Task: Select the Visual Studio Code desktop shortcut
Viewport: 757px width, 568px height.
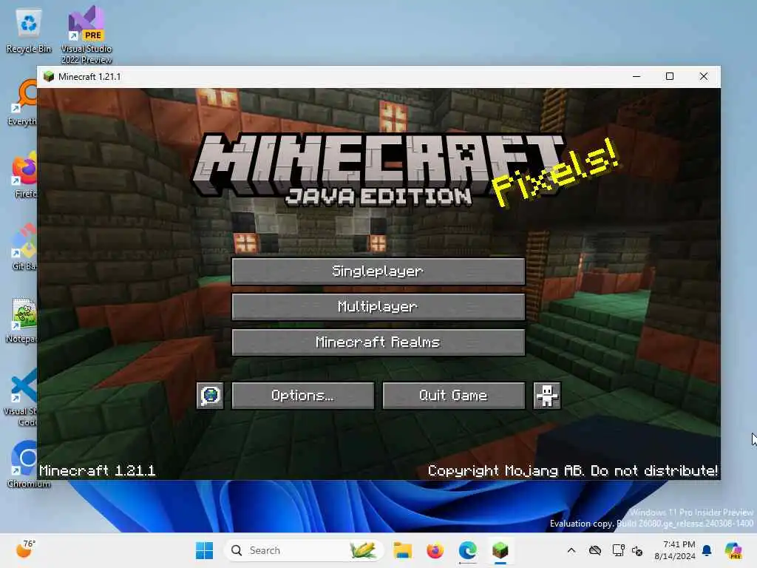Action: click(x=21, y=397)
